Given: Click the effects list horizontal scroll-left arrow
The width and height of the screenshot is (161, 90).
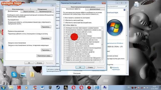Looking at the screenshot, I should [x=64, y=62].
